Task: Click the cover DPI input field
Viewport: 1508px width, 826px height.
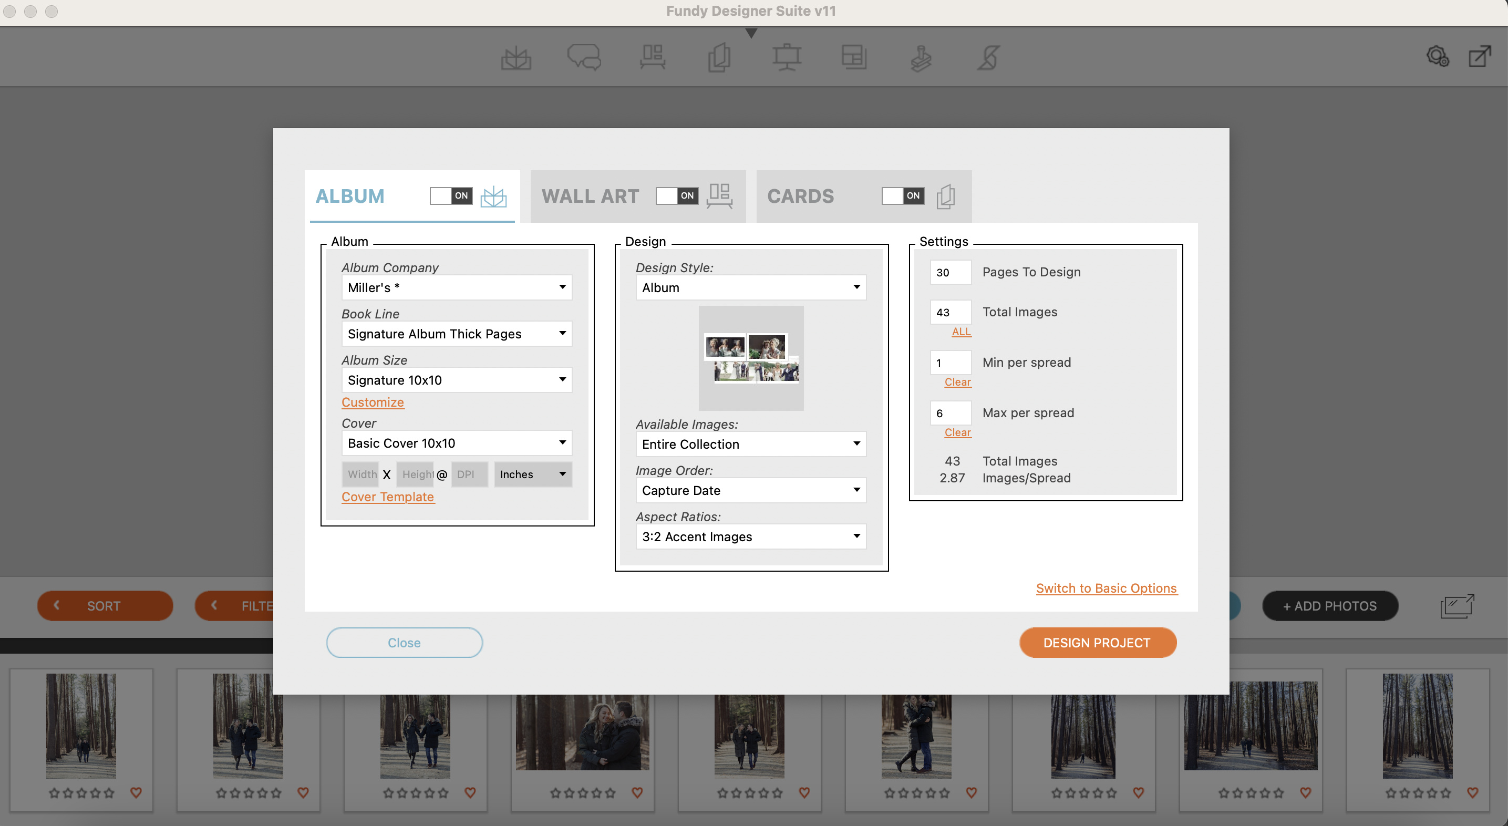Action: [x=470, y=474]
